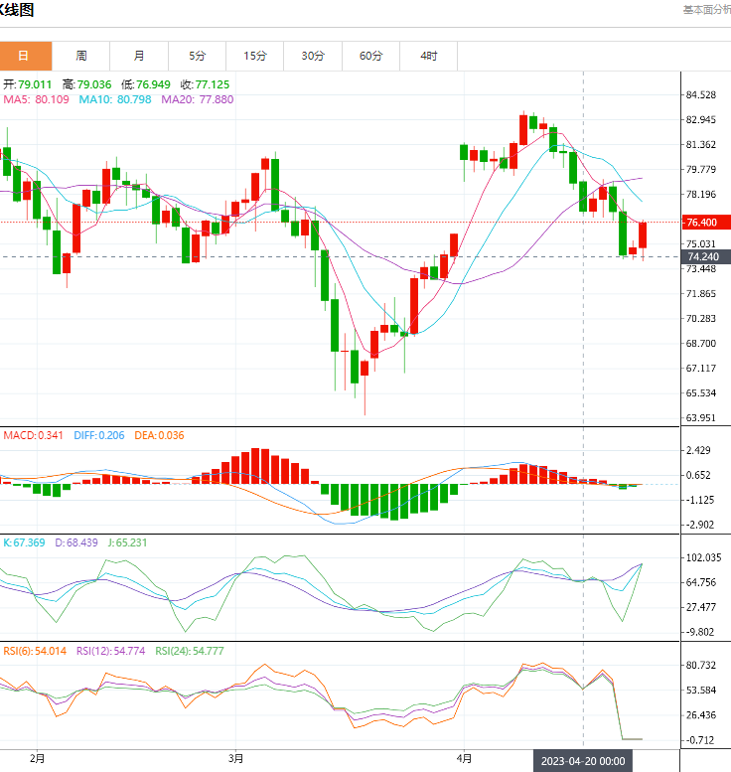Click the 4月 label on time axis

463,757
